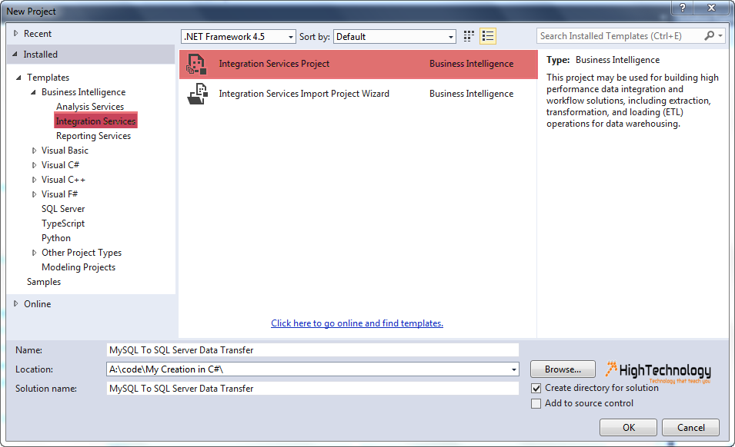The width and height of the screenshot is (735, 447).
Task: Select Integration Services template category
Action: [x=95, y=121]
